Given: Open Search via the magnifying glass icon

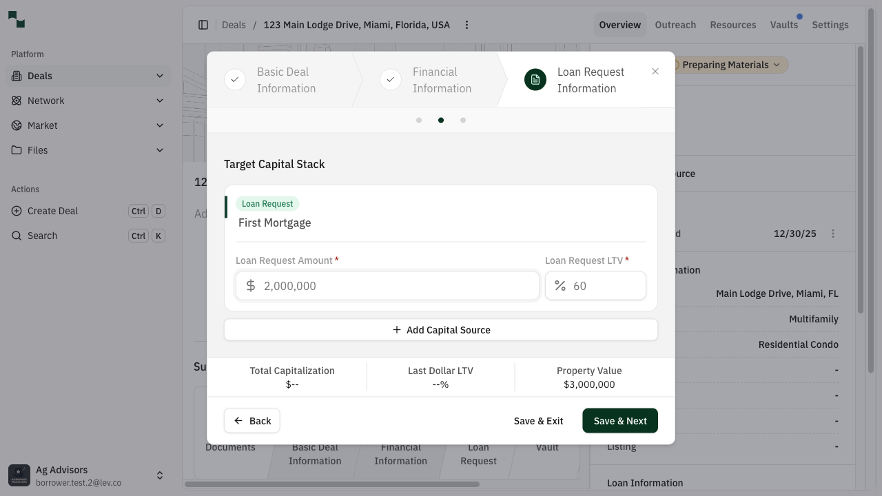Looking at the screenshot, I should [16, 236].
